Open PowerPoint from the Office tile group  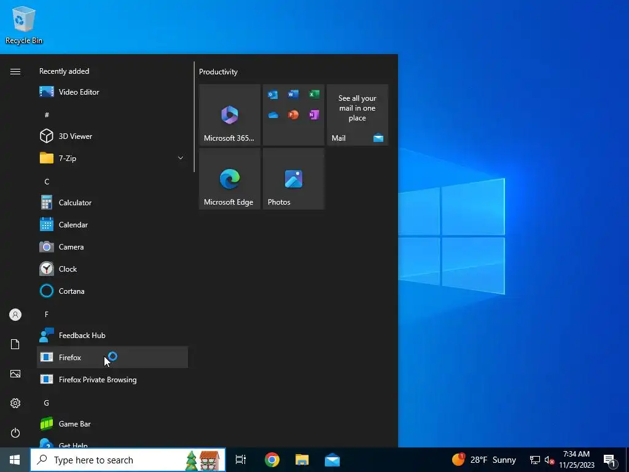[293, 115]
